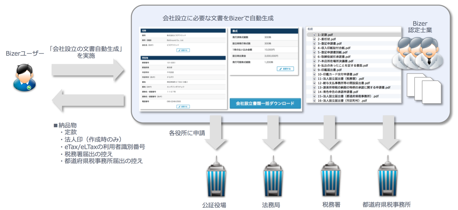Select 14-青色申告の承認申請書.pdf in the list

click(x=337, y=92)
